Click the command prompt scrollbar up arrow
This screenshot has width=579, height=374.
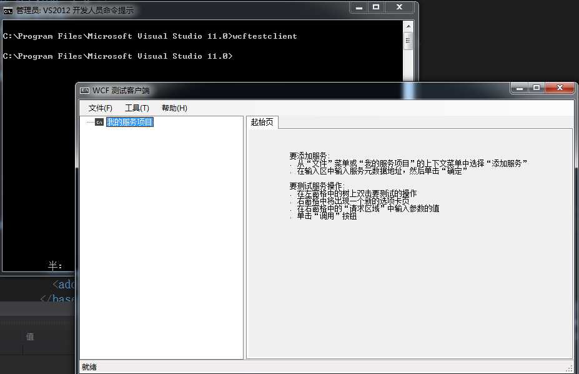pyautogui.click(x=408, y=26)
